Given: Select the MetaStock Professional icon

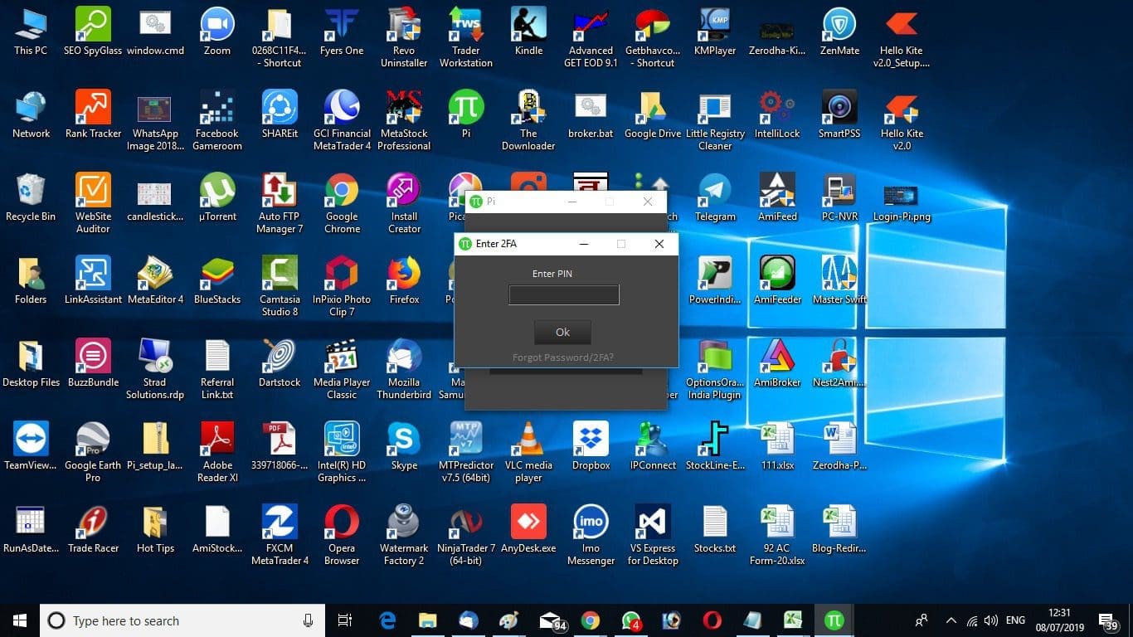Looking at the screenshot, I should (404, 120).
